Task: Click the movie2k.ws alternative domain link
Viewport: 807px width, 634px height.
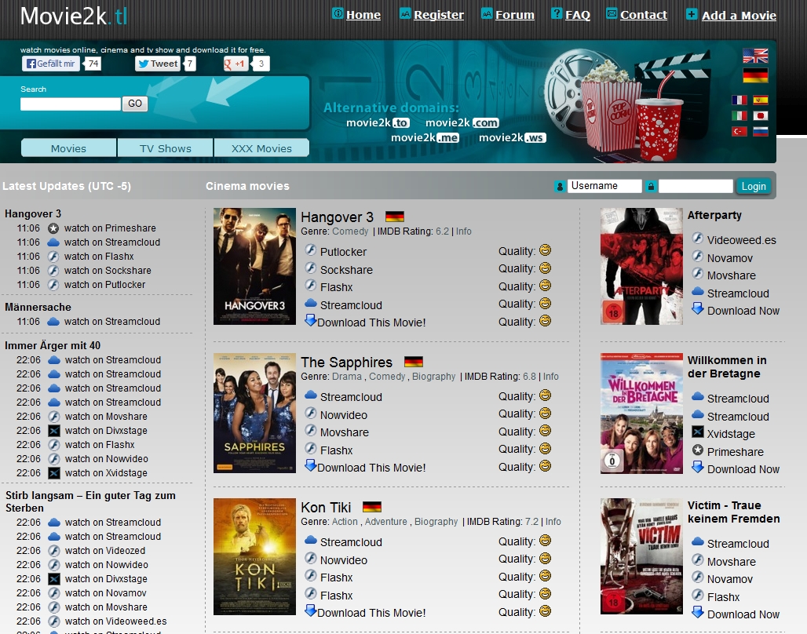Action: point(512,137)
